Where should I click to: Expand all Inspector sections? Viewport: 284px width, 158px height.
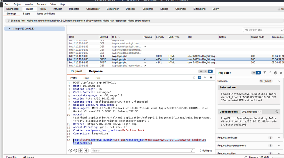coord(265,73)
